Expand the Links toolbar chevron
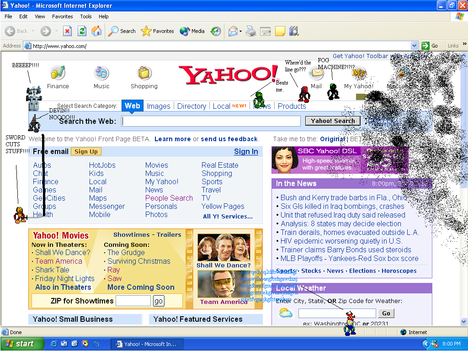Viewport: 468px width, 351px height. (464, 44)
